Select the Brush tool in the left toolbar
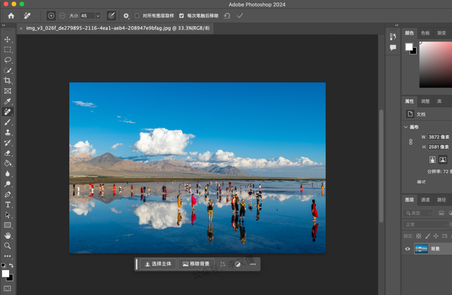This screenshot has width=452, height=295. (8, 122)
